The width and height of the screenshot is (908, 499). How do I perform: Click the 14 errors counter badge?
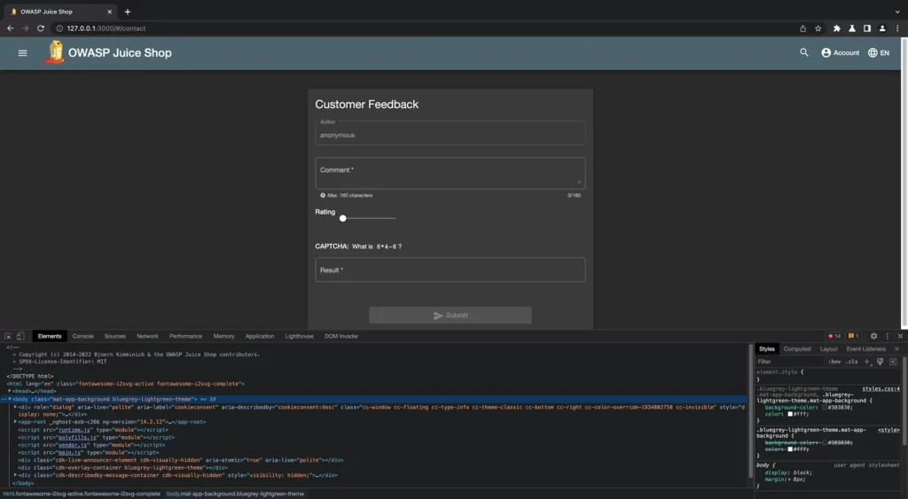tap(834, 336)
